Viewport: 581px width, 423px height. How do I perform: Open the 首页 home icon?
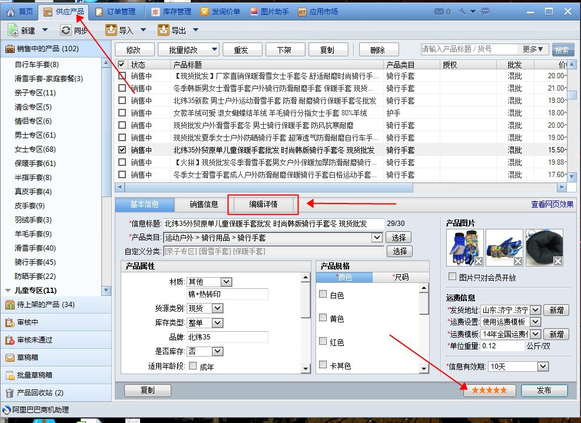11,12
